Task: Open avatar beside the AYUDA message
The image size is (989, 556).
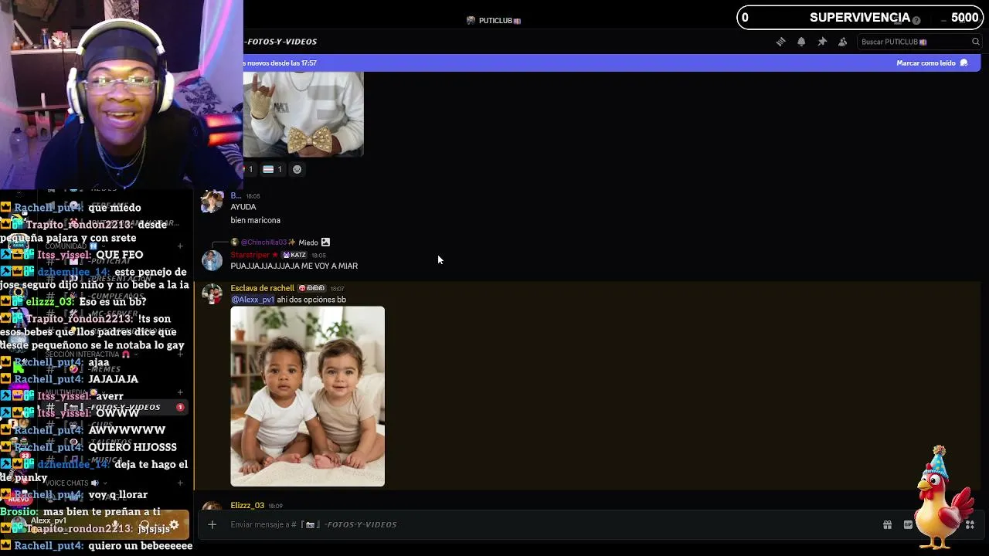Action: [x=212, y=201]
